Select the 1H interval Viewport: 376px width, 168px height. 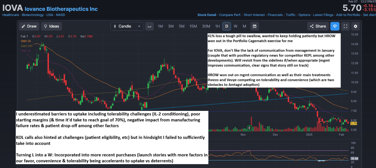click(x=217, y=26)
